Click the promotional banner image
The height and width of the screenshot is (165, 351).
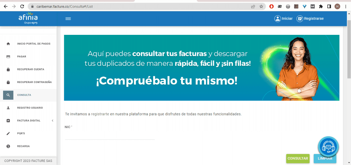[202, 68]
